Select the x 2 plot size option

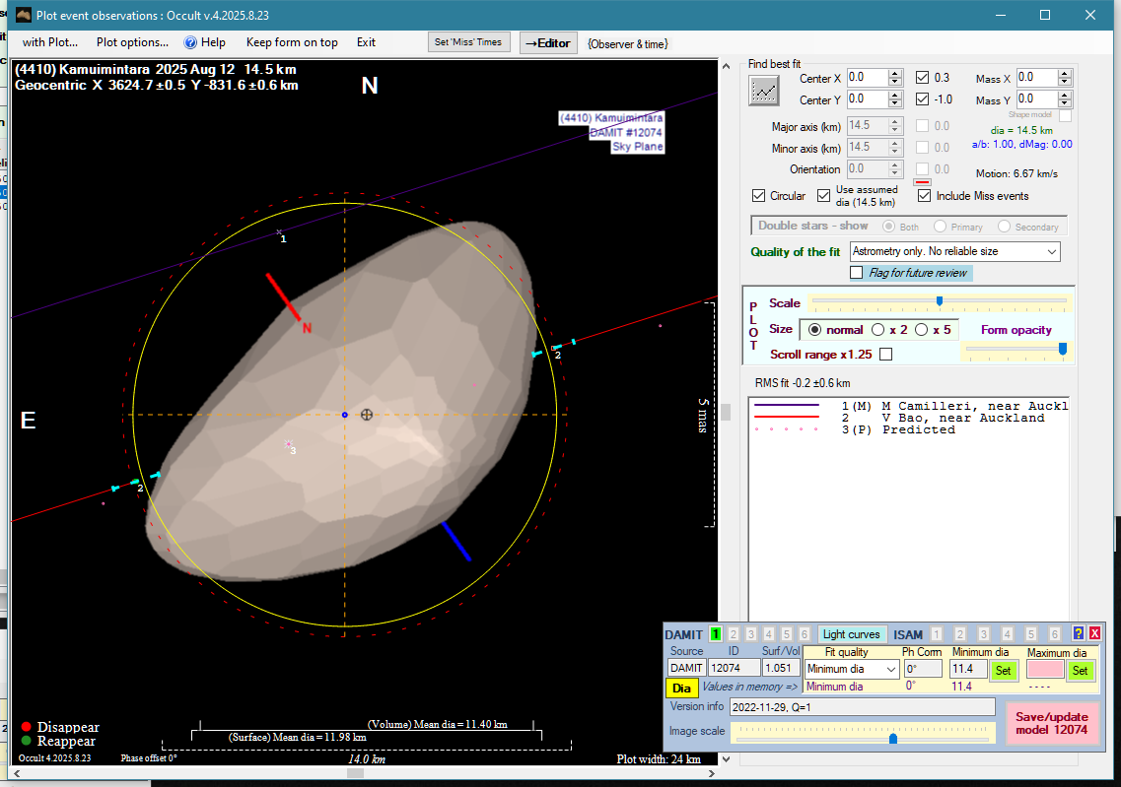coord(877,330)
